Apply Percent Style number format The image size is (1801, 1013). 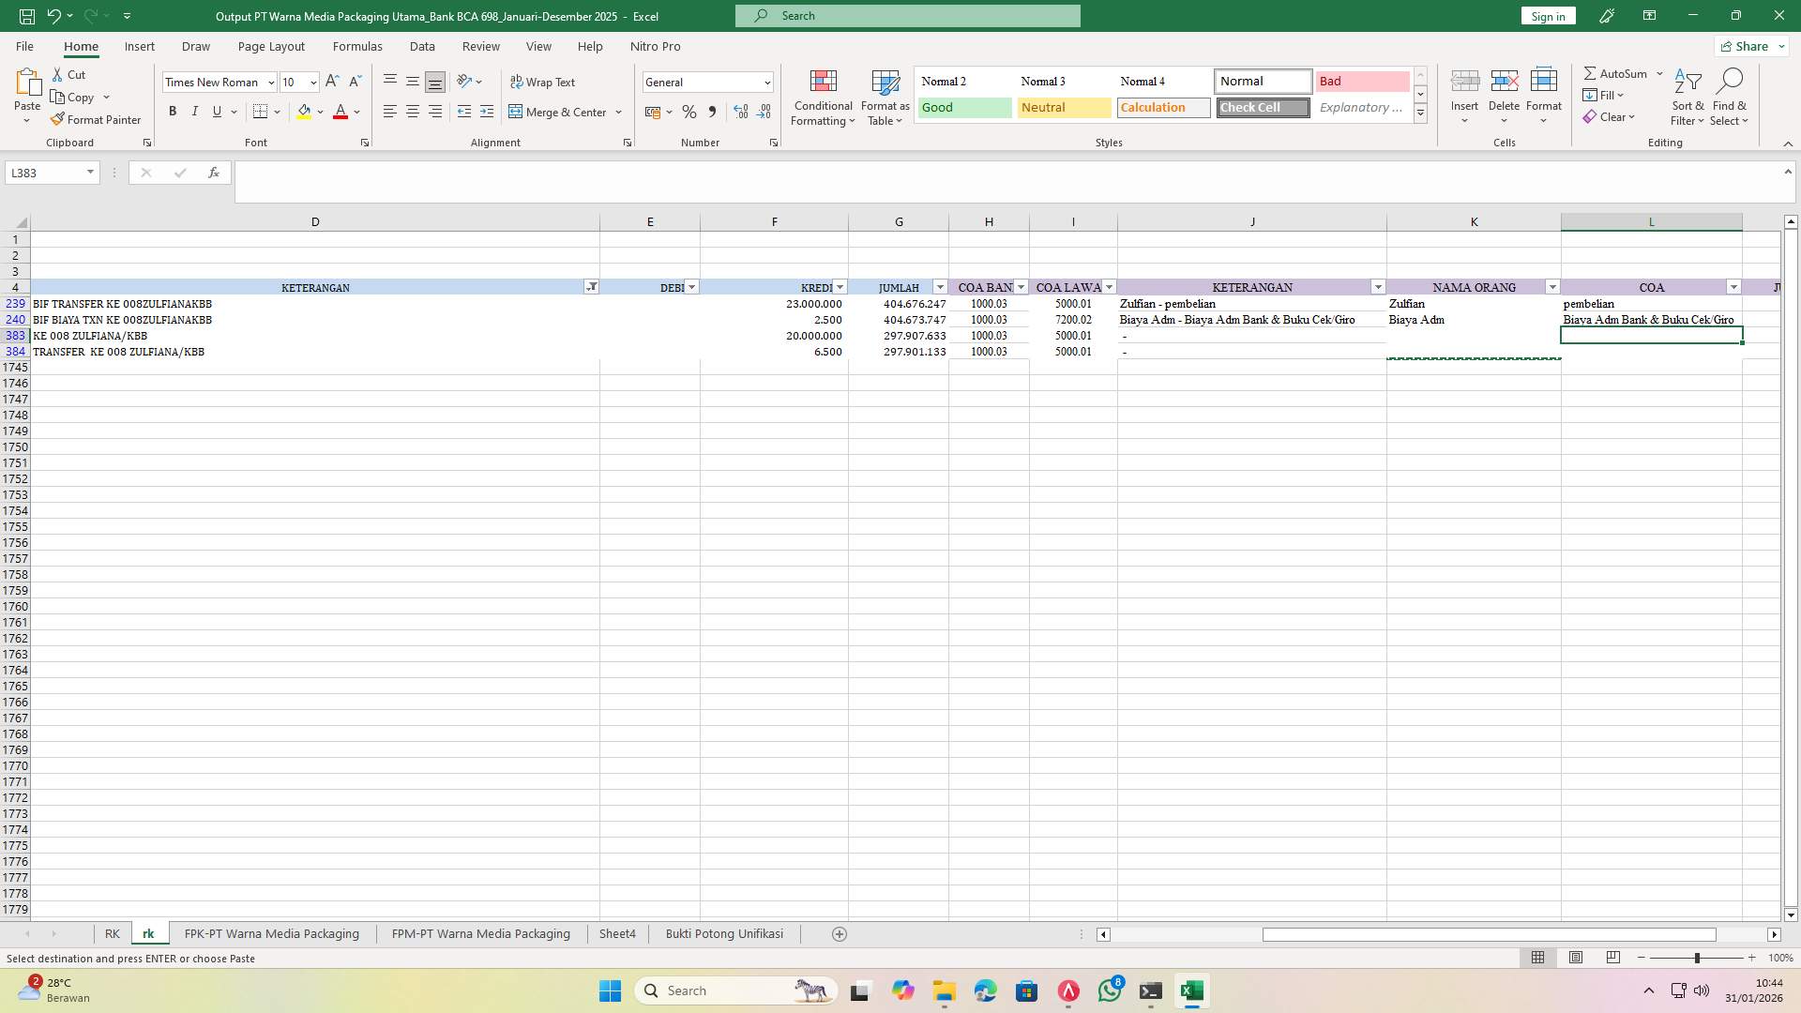pyautogui.click(x=689, y=112)
